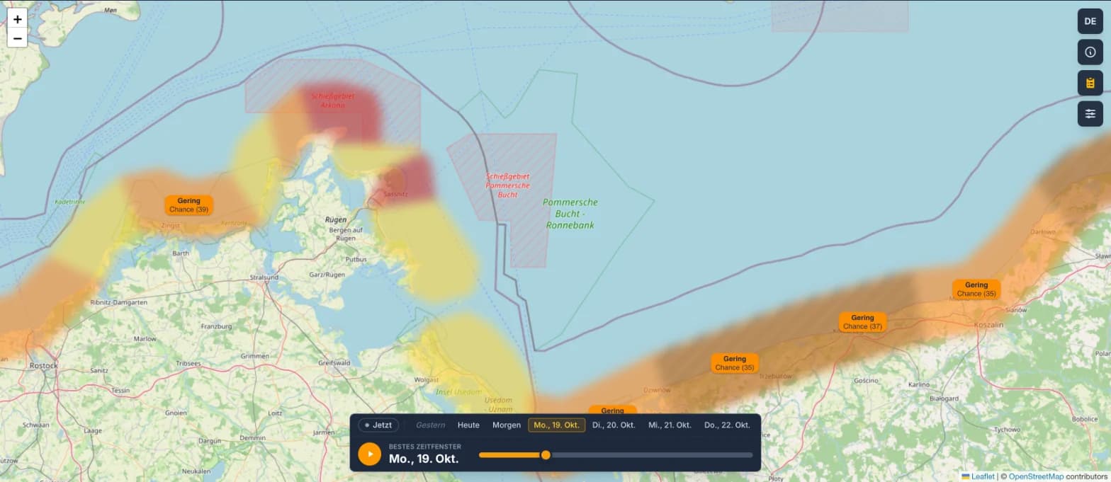
Task: Click the Ribnitz-Damgarten label
Action: [119, 302]
